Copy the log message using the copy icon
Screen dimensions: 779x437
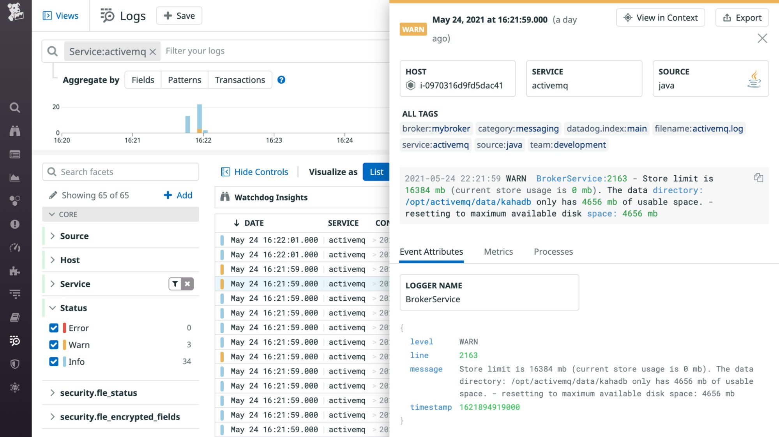758,178
